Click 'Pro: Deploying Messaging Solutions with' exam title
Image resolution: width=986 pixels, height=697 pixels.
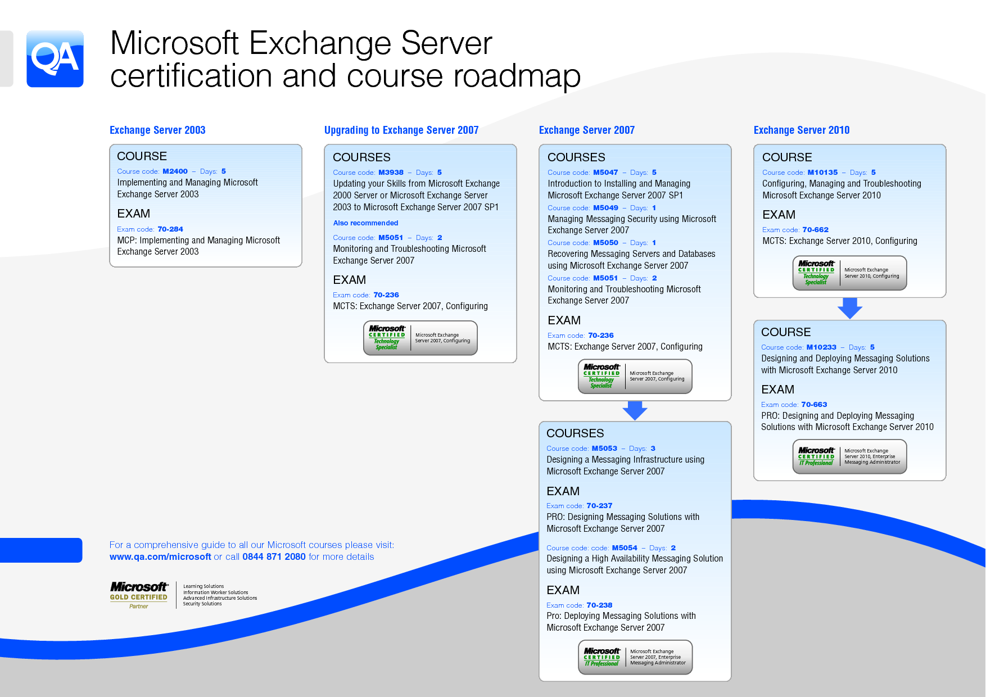621,616
